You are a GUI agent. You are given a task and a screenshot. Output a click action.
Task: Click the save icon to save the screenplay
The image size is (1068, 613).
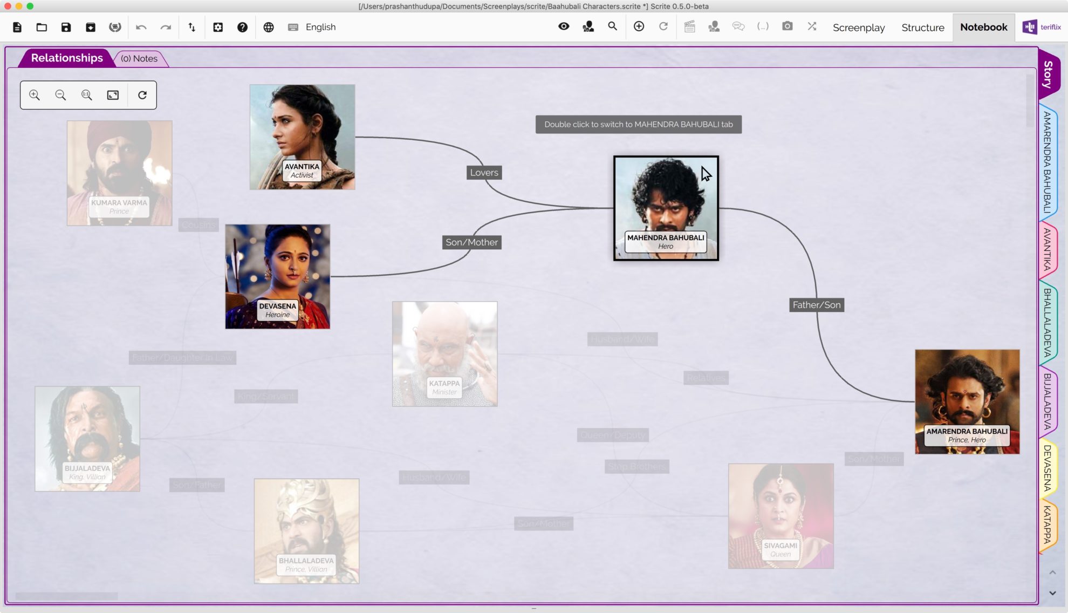[x=66, y=27]
